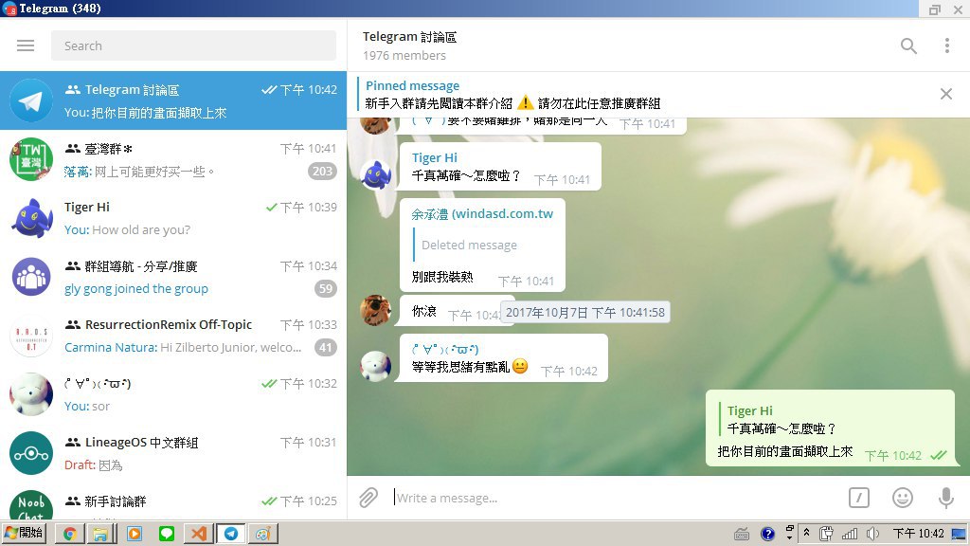Close the pinned message banner

point(945,94)
